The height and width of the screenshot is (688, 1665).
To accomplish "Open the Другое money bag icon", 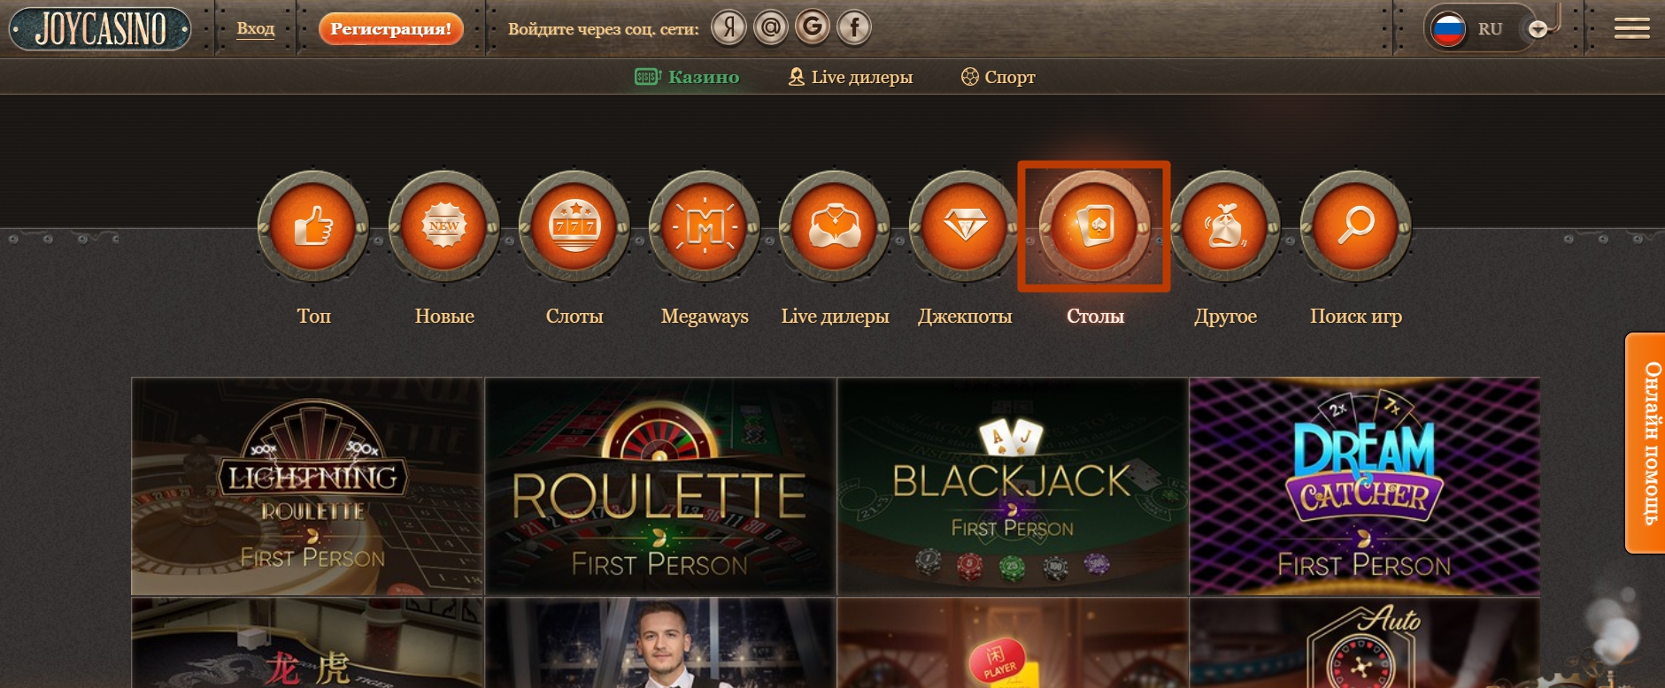I will (1225, 227).
